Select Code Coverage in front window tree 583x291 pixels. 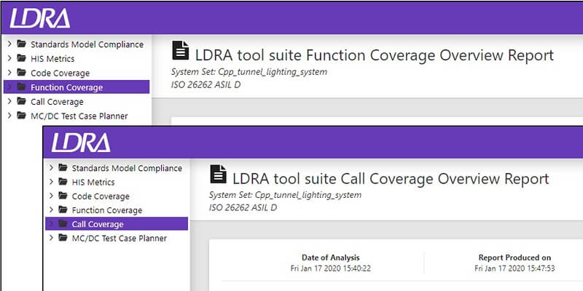coord(101,196)
